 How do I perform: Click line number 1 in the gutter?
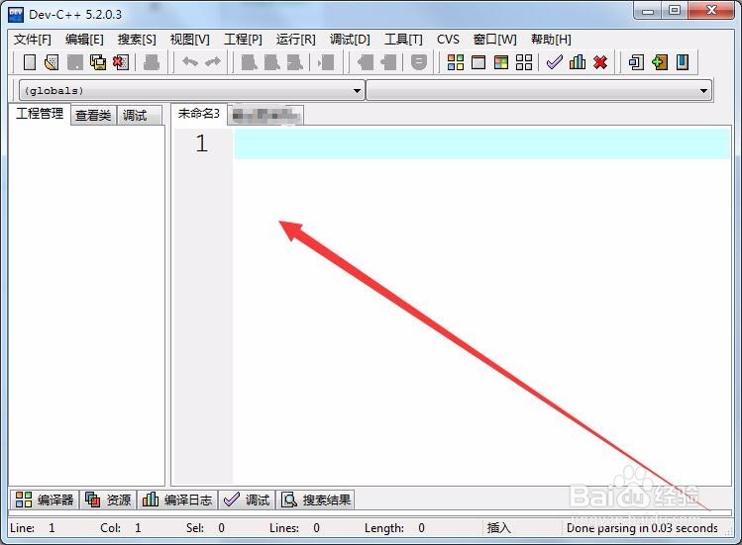pyautogui.click(x=202, y=143)
